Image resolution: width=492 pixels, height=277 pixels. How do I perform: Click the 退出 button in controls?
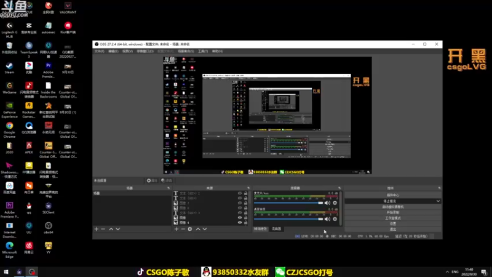point(393,229)
